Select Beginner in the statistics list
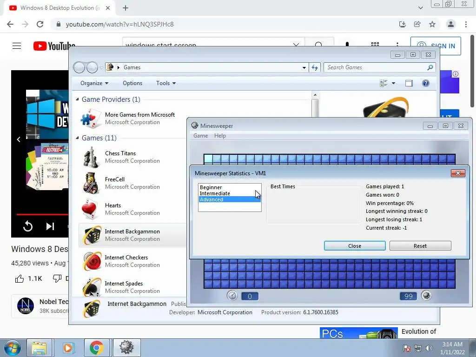Image resolution: width=476 pixels, height=357 pixels. [211, 187]
